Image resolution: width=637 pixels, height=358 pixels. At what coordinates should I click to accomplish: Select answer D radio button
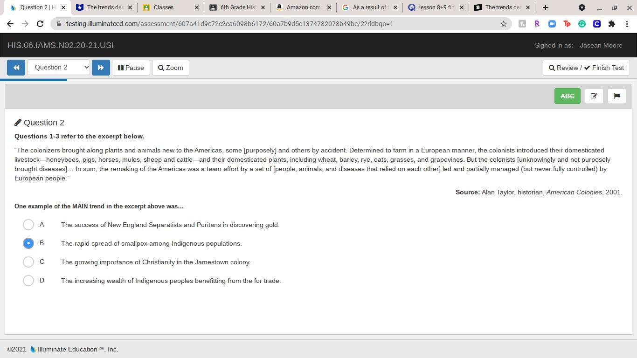(28, 281)
